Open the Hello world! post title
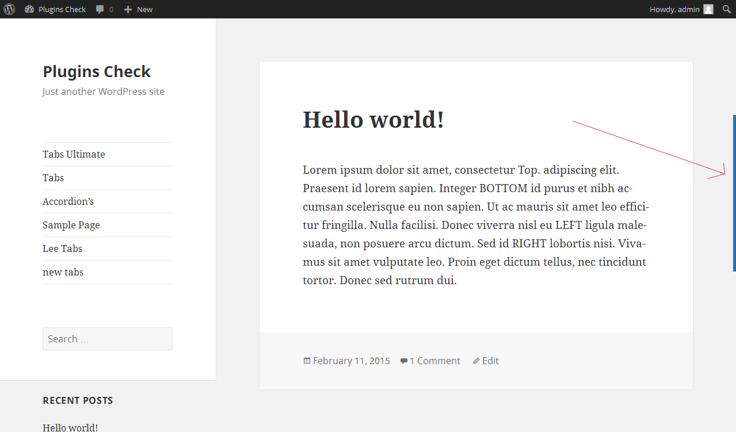 tap(373, 119)
